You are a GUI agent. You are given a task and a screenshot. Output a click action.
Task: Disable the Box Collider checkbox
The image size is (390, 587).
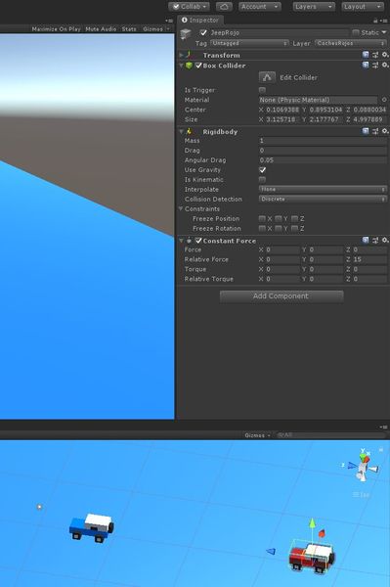[198, 66]
